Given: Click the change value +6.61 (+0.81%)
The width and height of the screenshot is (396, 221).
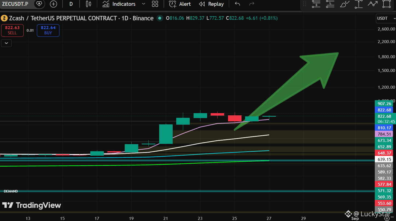Looking at the screenshot, I should pyautogui.click(x=262, y=18).
